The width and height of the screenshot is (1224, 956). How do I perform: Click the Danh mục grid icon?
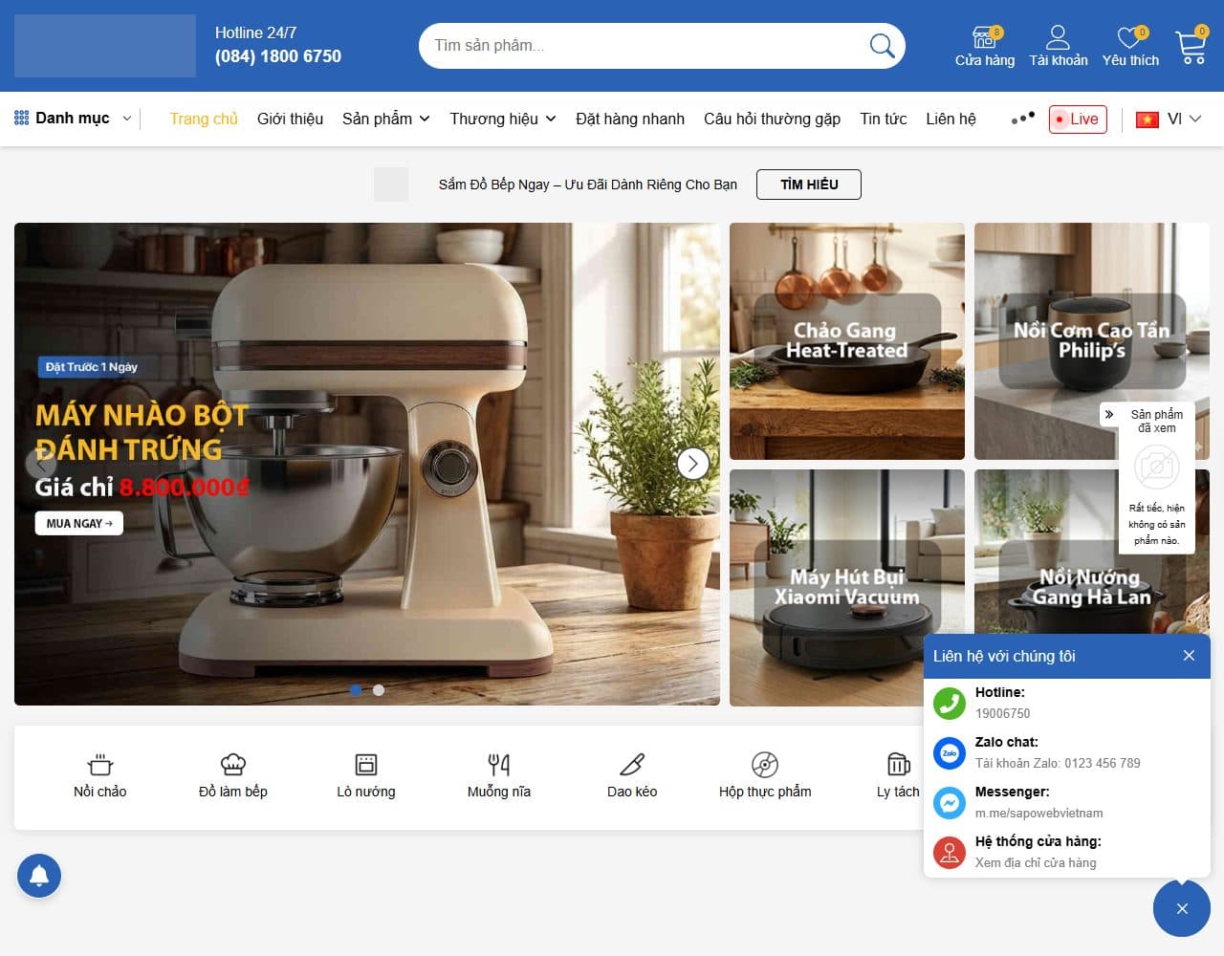[21, 118]
